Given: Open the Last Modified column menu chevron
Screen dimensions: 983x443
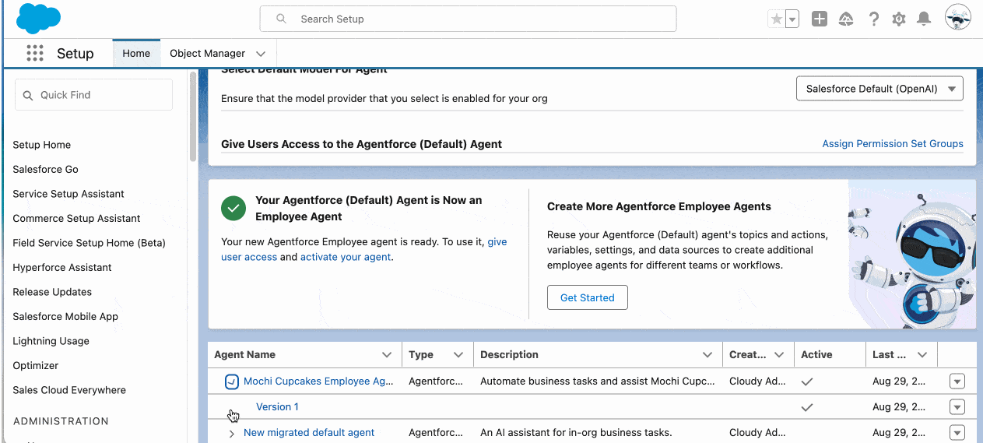Looking at the screenshot, I should pyautogui.click(x=922, y=355).
